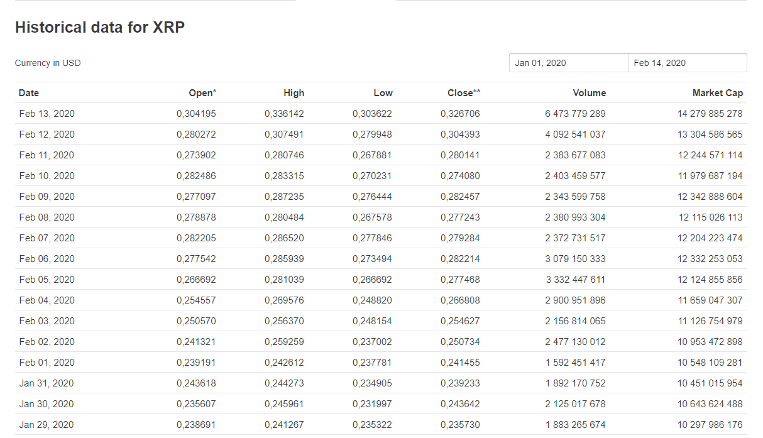Click the low price 0,234905
The height and width of the screenshot is (438, 763).
pos(372,383)
